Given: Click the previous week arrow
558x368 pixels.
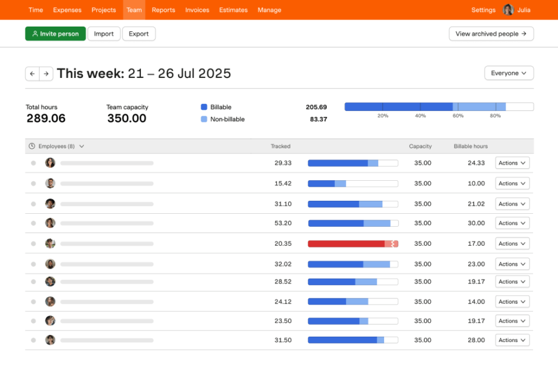Looking at the screenshot, I should coord(32,73).
